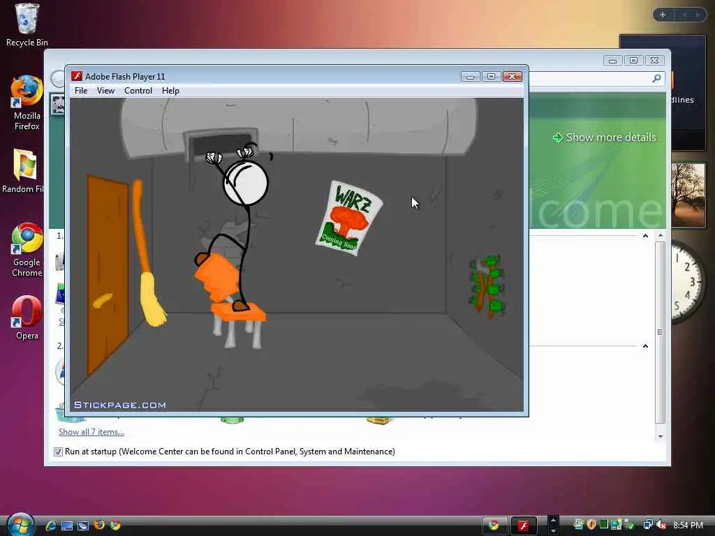Switch to the Flash Player taskbar button
The width and height of the screenshot is (715, 536).
pos(524,526)
